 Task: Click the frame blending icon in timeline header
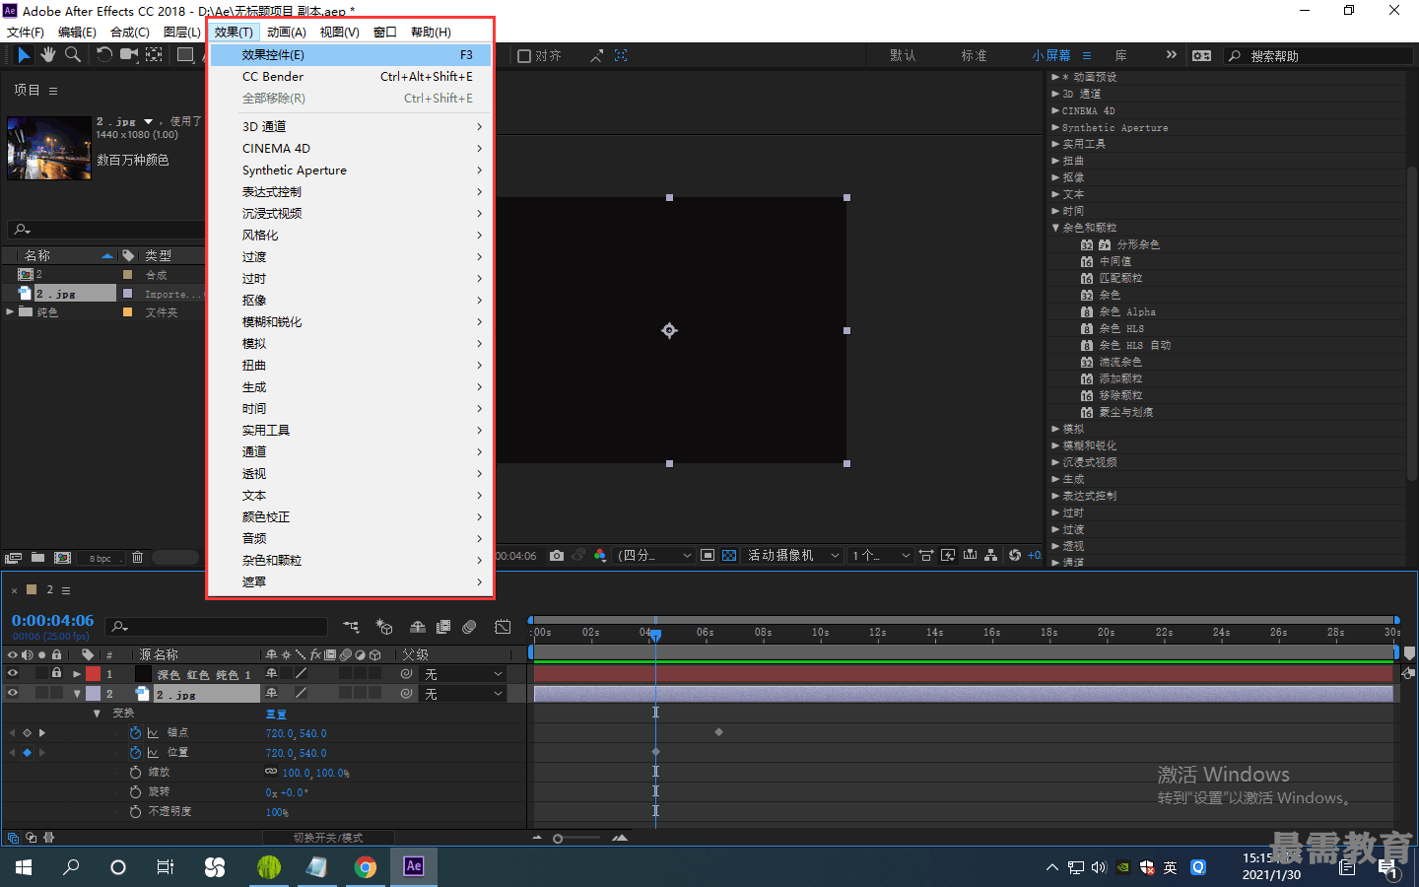pos(443,627)
